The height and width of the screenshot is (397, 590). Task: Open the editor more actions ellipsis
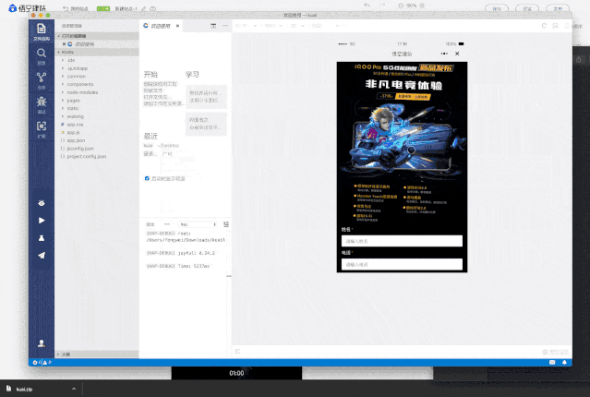click(225, 26)
